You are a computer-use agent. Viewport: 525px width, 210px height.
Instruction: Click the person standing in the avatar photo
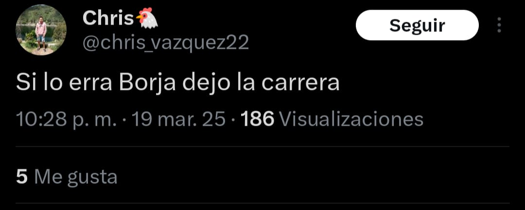tap(41, 34)
